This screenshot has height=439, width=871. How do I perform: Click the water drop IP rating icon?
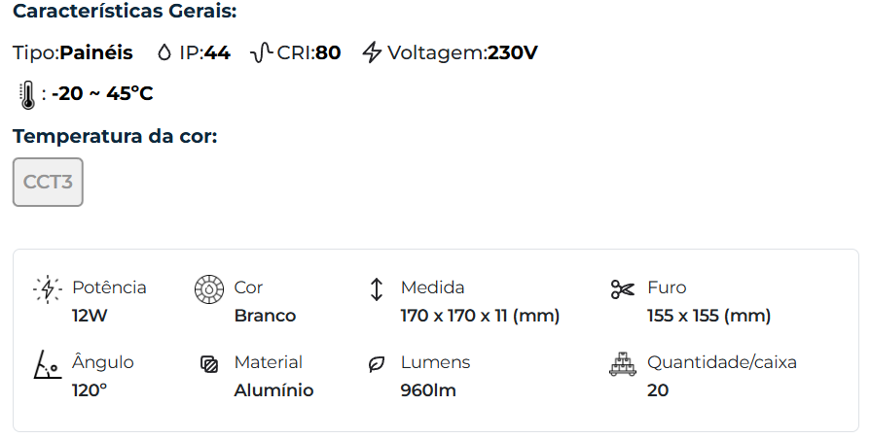click(163, 52)
